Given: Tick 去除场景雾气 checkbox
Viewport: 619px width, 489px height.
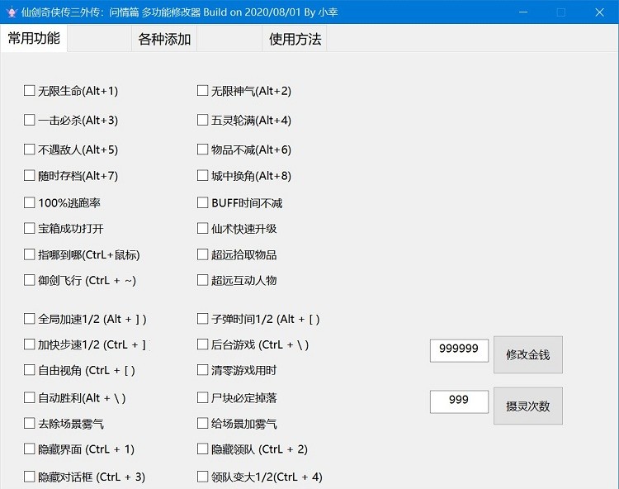Looking at the screenshot, I should point(29,424).
